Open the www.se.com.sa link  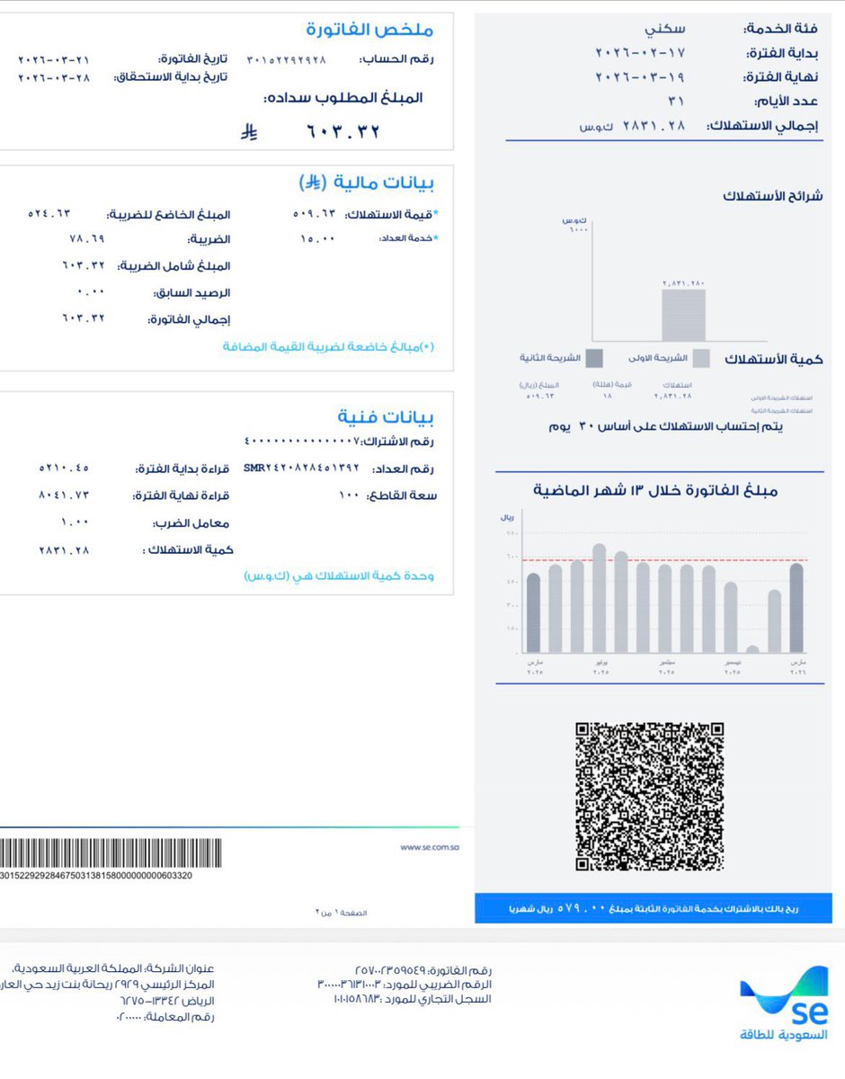(429, 847)
